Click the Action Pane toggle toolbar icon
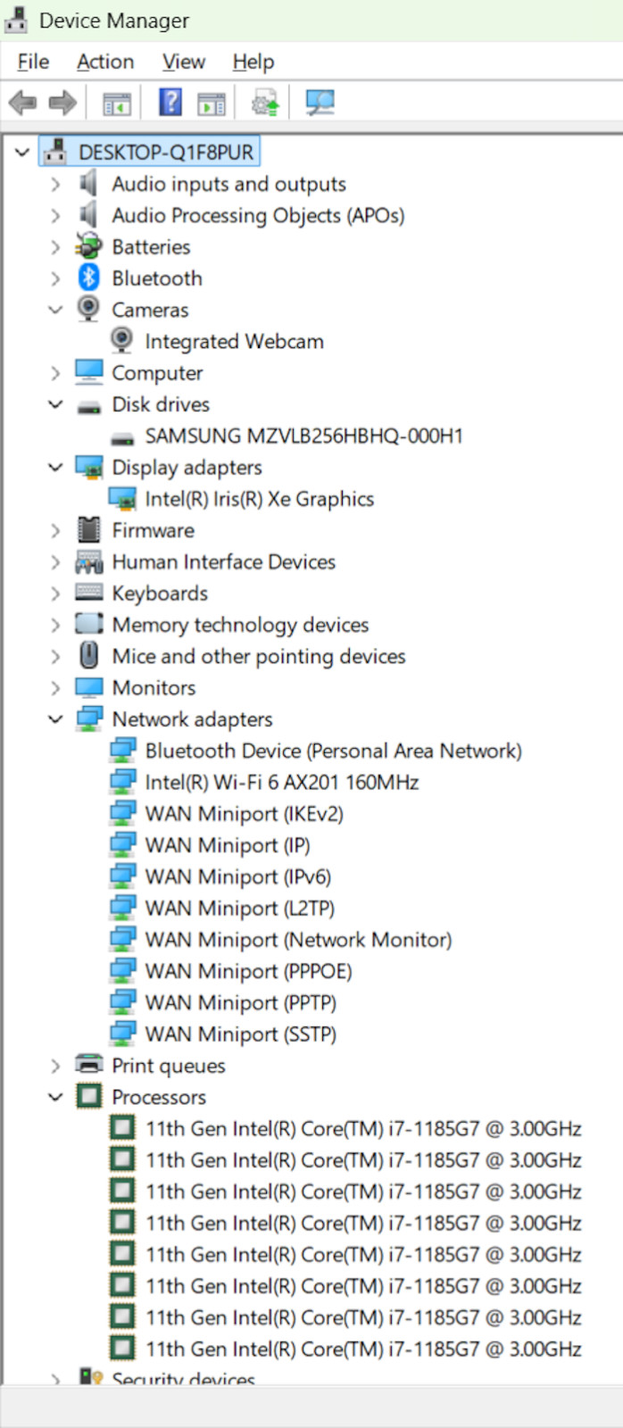The width and height of the screenshot is (623, 1428). click(212, 103)
